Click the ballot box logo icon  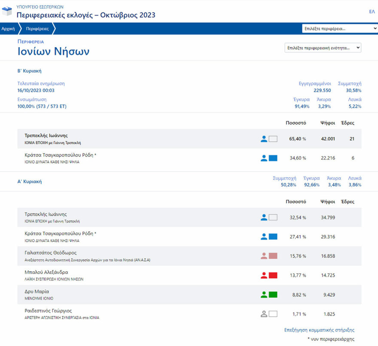tap(7, 11)
